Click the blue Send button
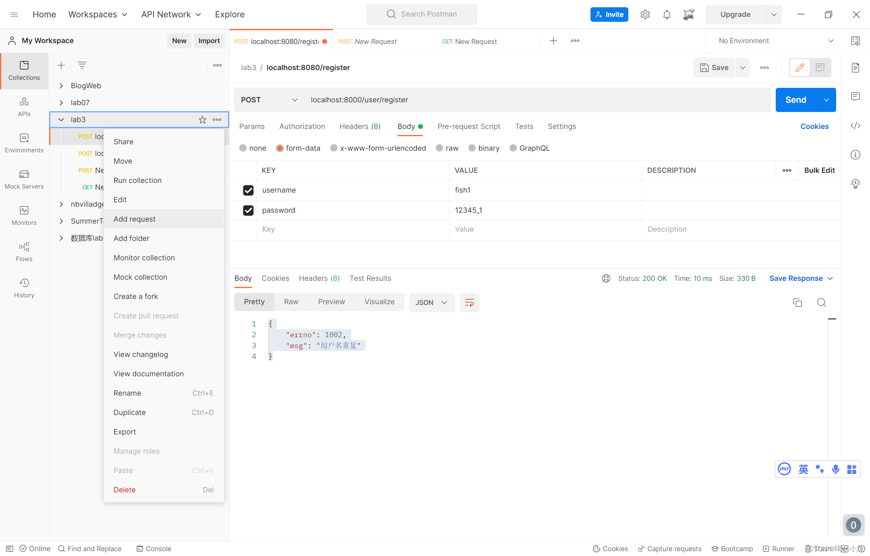870x556 pixels. coord(795,100)
